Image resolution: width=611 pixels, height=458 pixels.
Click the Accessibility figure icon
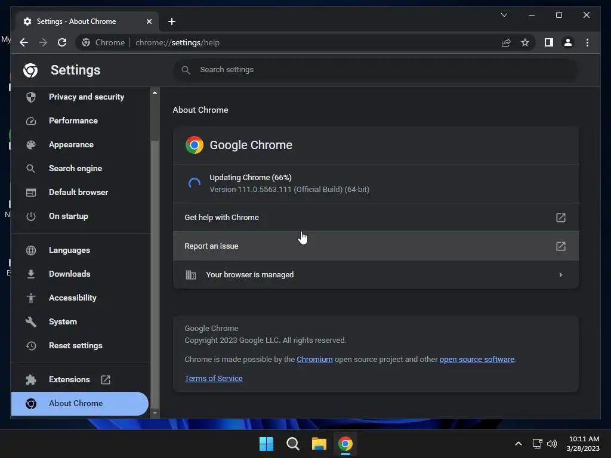click(31, 298)
